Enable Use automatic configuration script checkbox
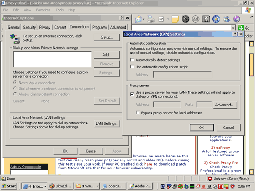Image resolution: width=255 pixels, height=191 pixels. (132, 67)
